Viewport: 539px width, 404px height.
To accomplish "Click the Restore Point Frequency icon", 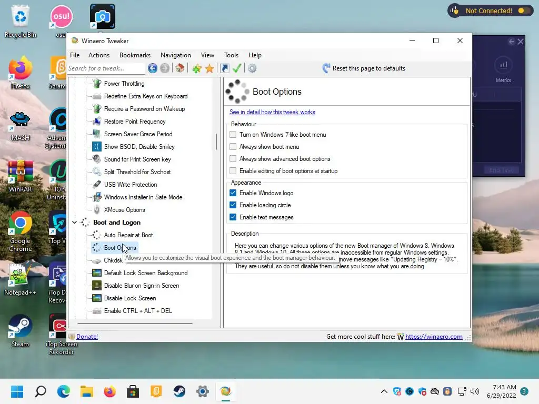I will point(97,122).
